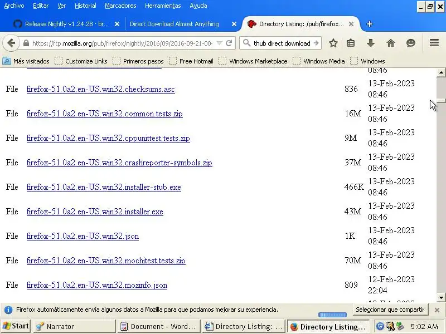446x334 pixels.
Task: Open the Marcadores menu
Action: 120,6
